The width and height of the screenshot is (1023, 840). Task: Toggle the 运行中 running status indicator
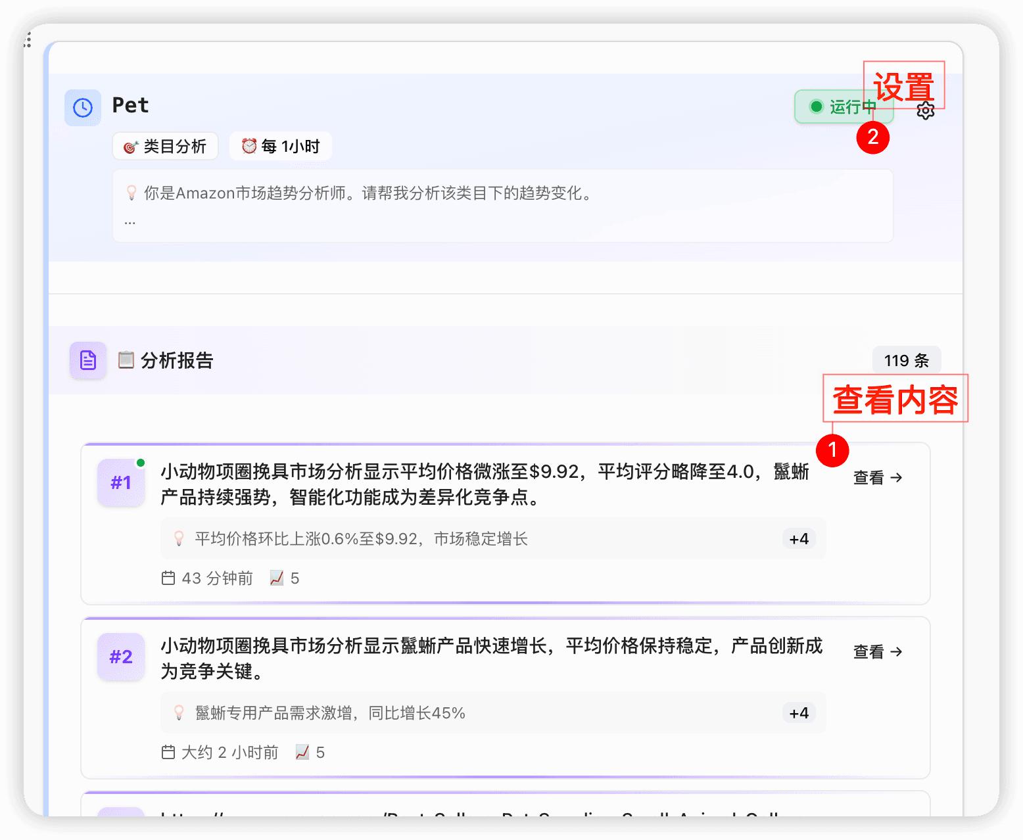pos(844,106)
